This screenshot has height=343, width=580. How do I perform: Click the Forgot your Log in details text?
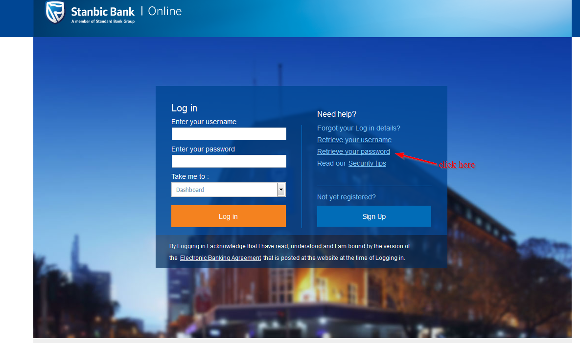[358, 128]
